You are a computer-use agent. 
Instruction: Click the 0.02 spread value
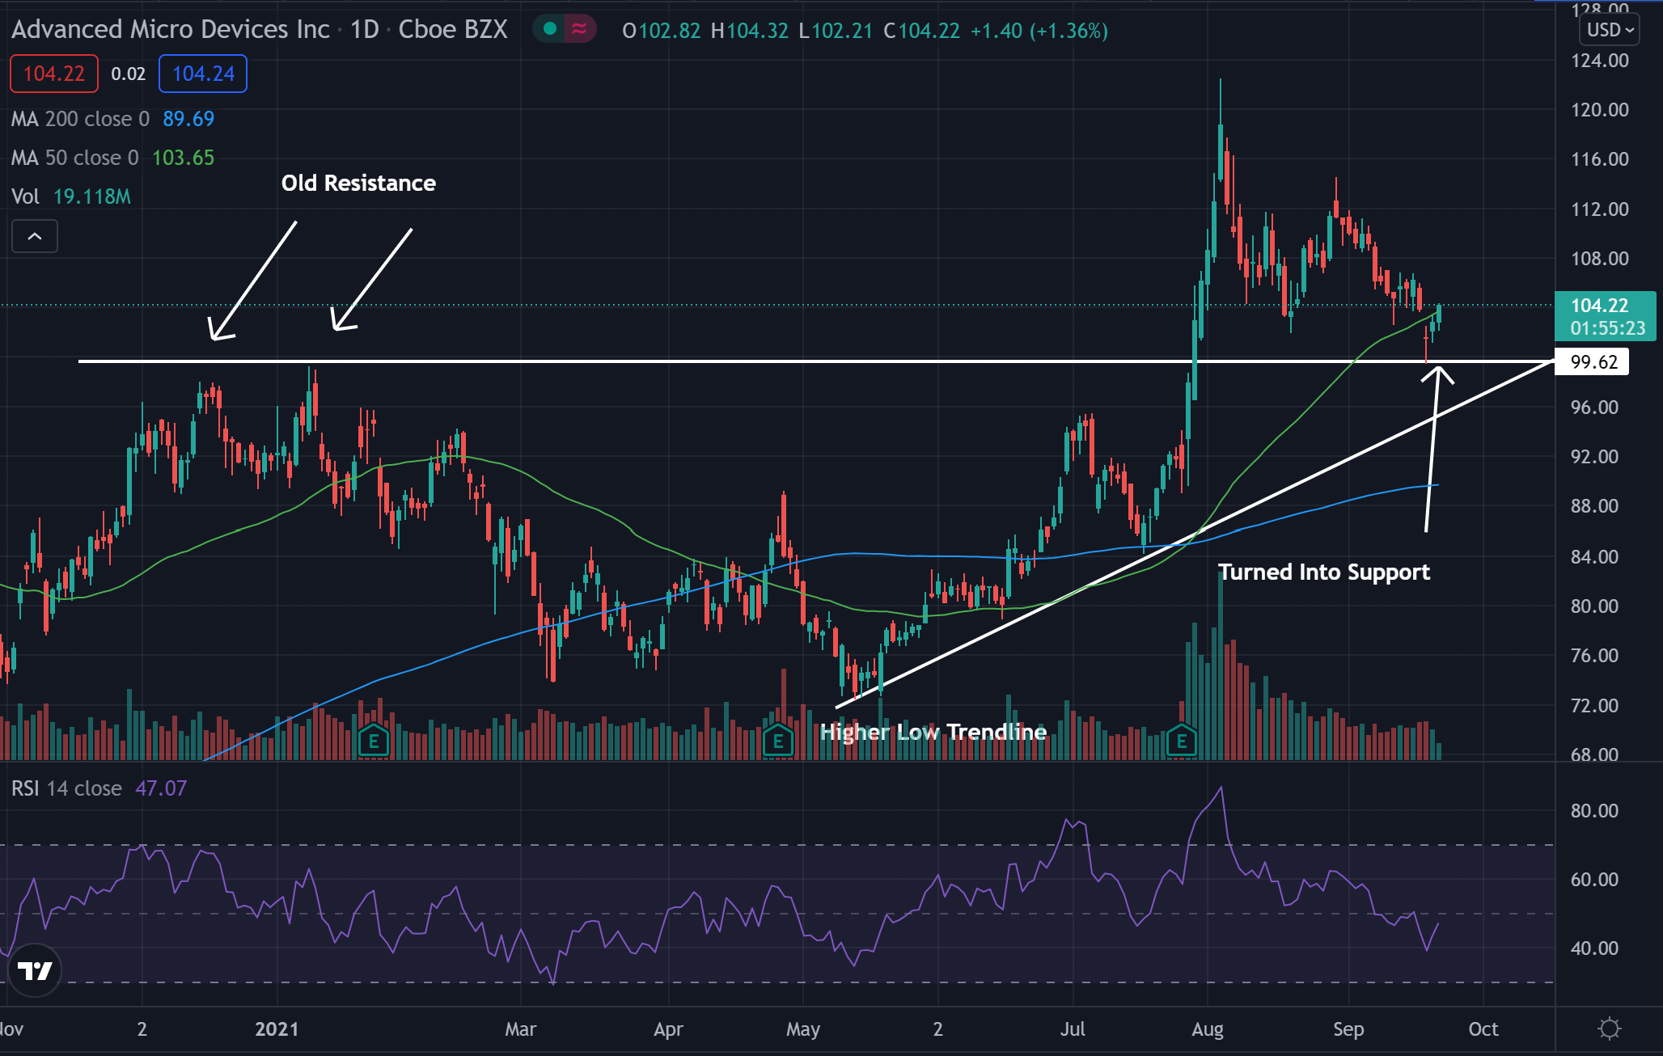click(129, 74)
